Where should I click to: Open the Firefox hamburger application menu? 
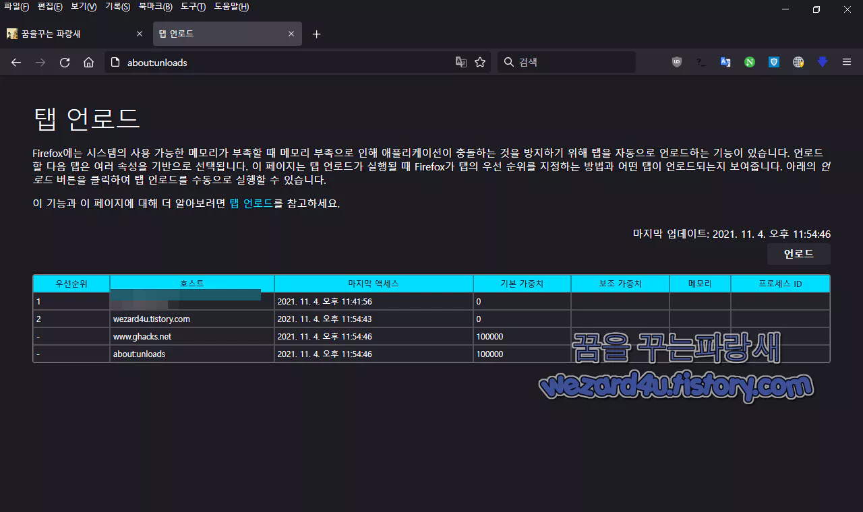pyautogui.click(x=846, y=61)
